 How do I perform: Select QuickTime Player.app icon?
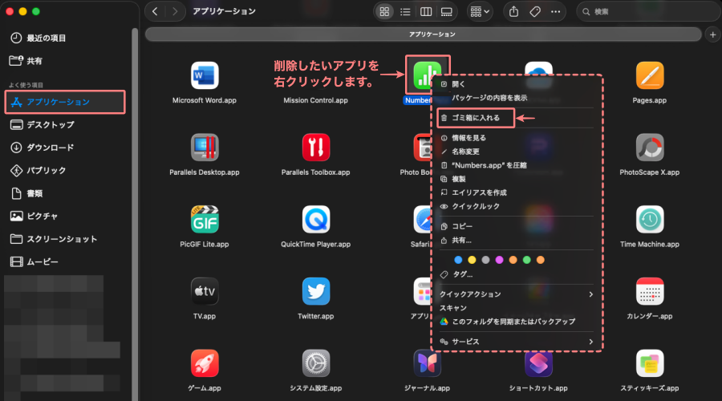(316, 219)
